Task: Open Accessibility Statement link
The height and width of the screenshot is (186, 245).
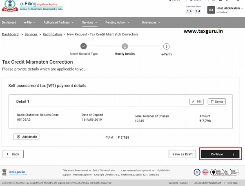Action: 207,183
